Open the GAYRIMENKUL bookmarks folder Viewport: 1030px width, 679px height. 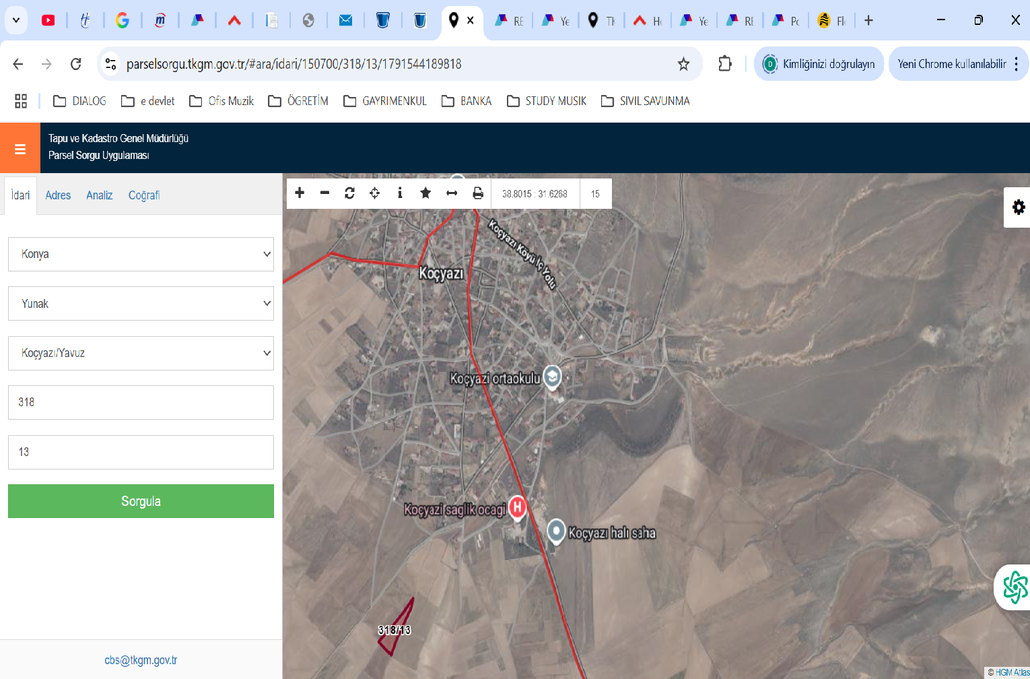pyautogui.click(x=385, y=101)
